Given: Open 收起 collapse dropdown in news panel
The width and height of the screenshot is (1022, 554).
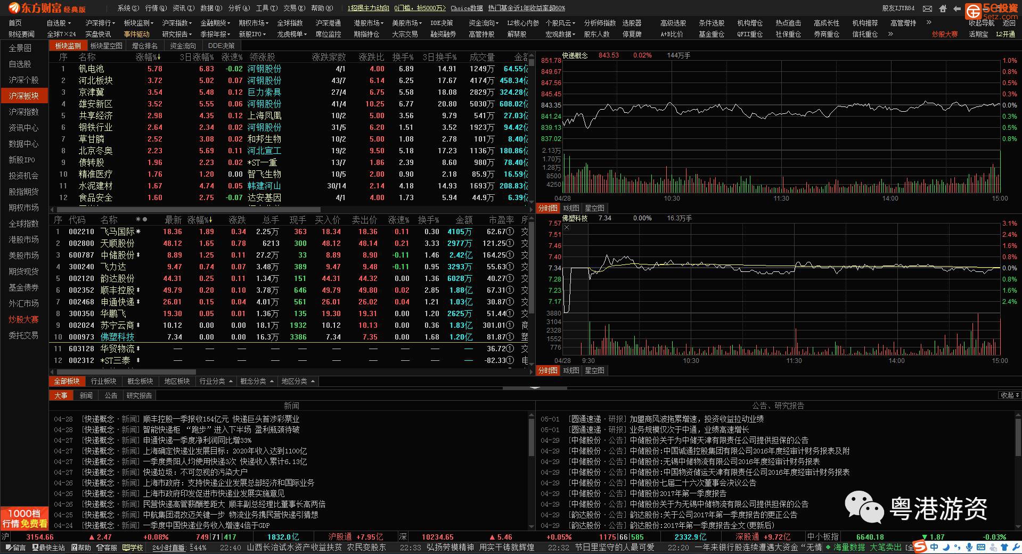Looking at the screenshot, I should point(1009,395).
